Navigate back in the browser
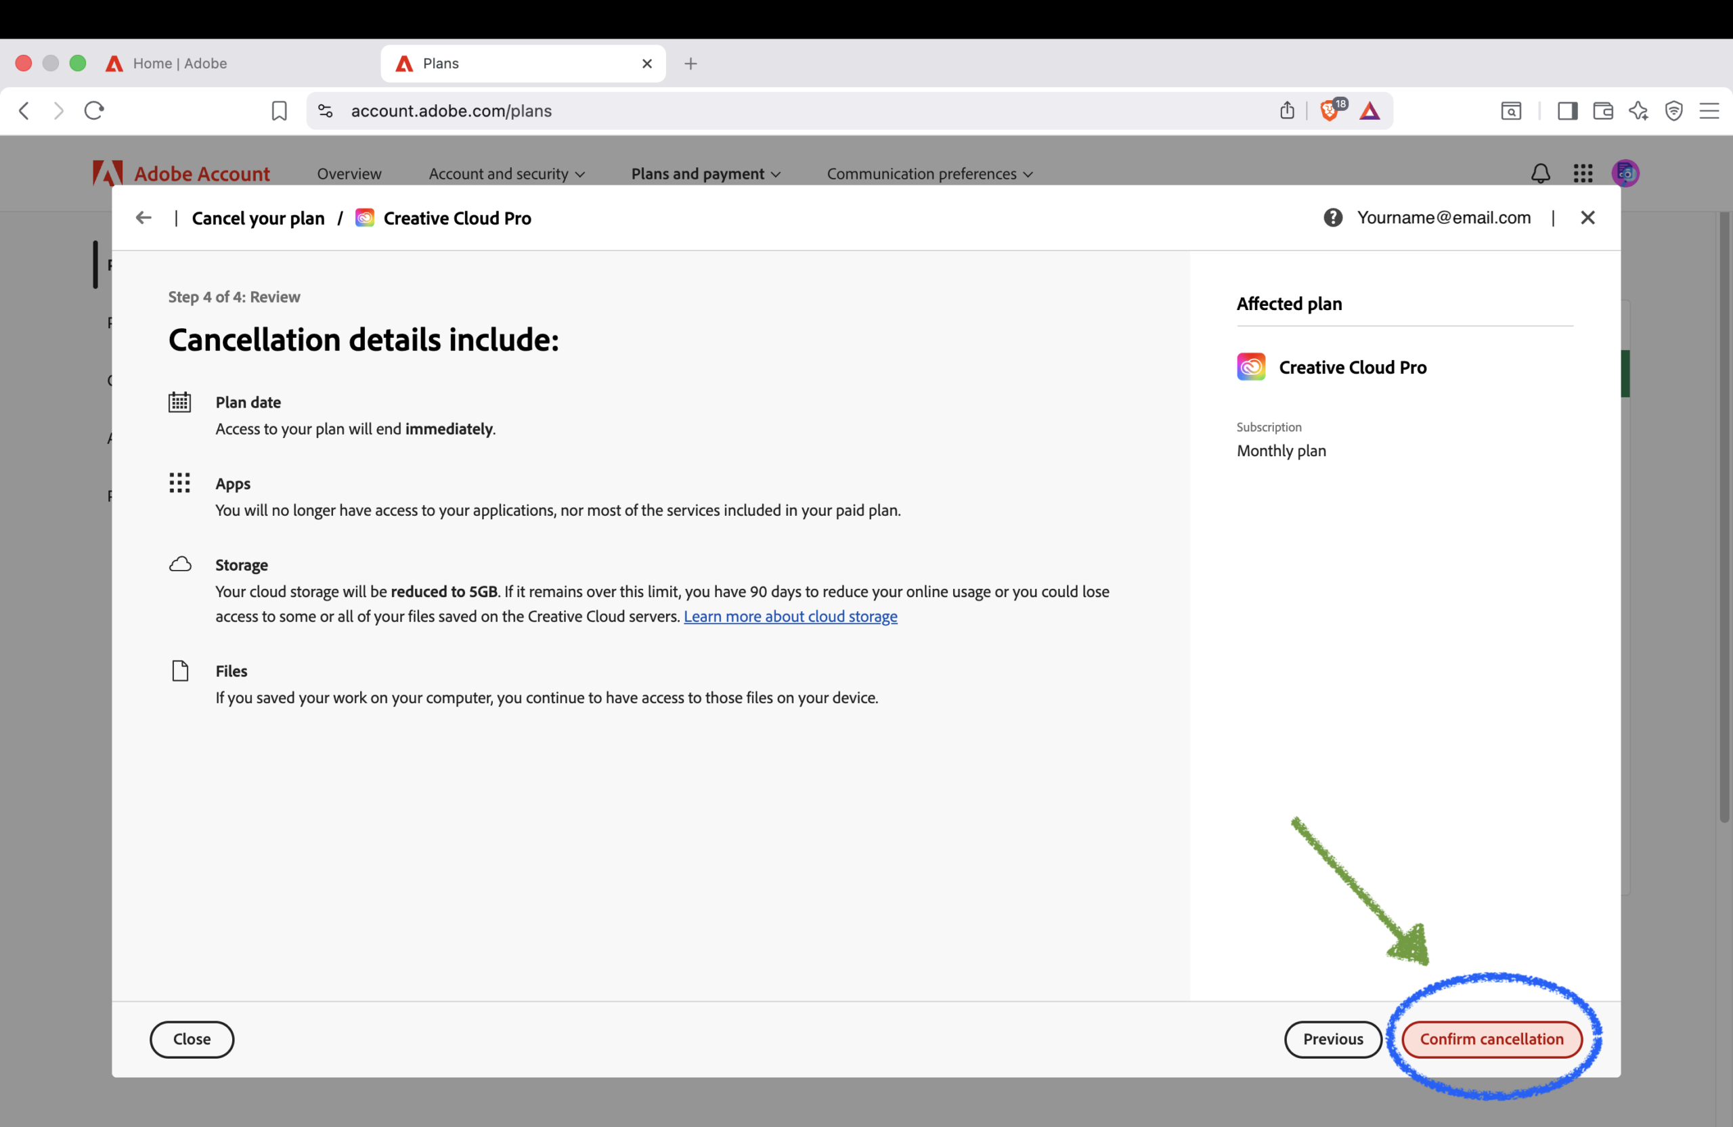This screenshot has height=1127, width=1733. [x=24, y=110]
